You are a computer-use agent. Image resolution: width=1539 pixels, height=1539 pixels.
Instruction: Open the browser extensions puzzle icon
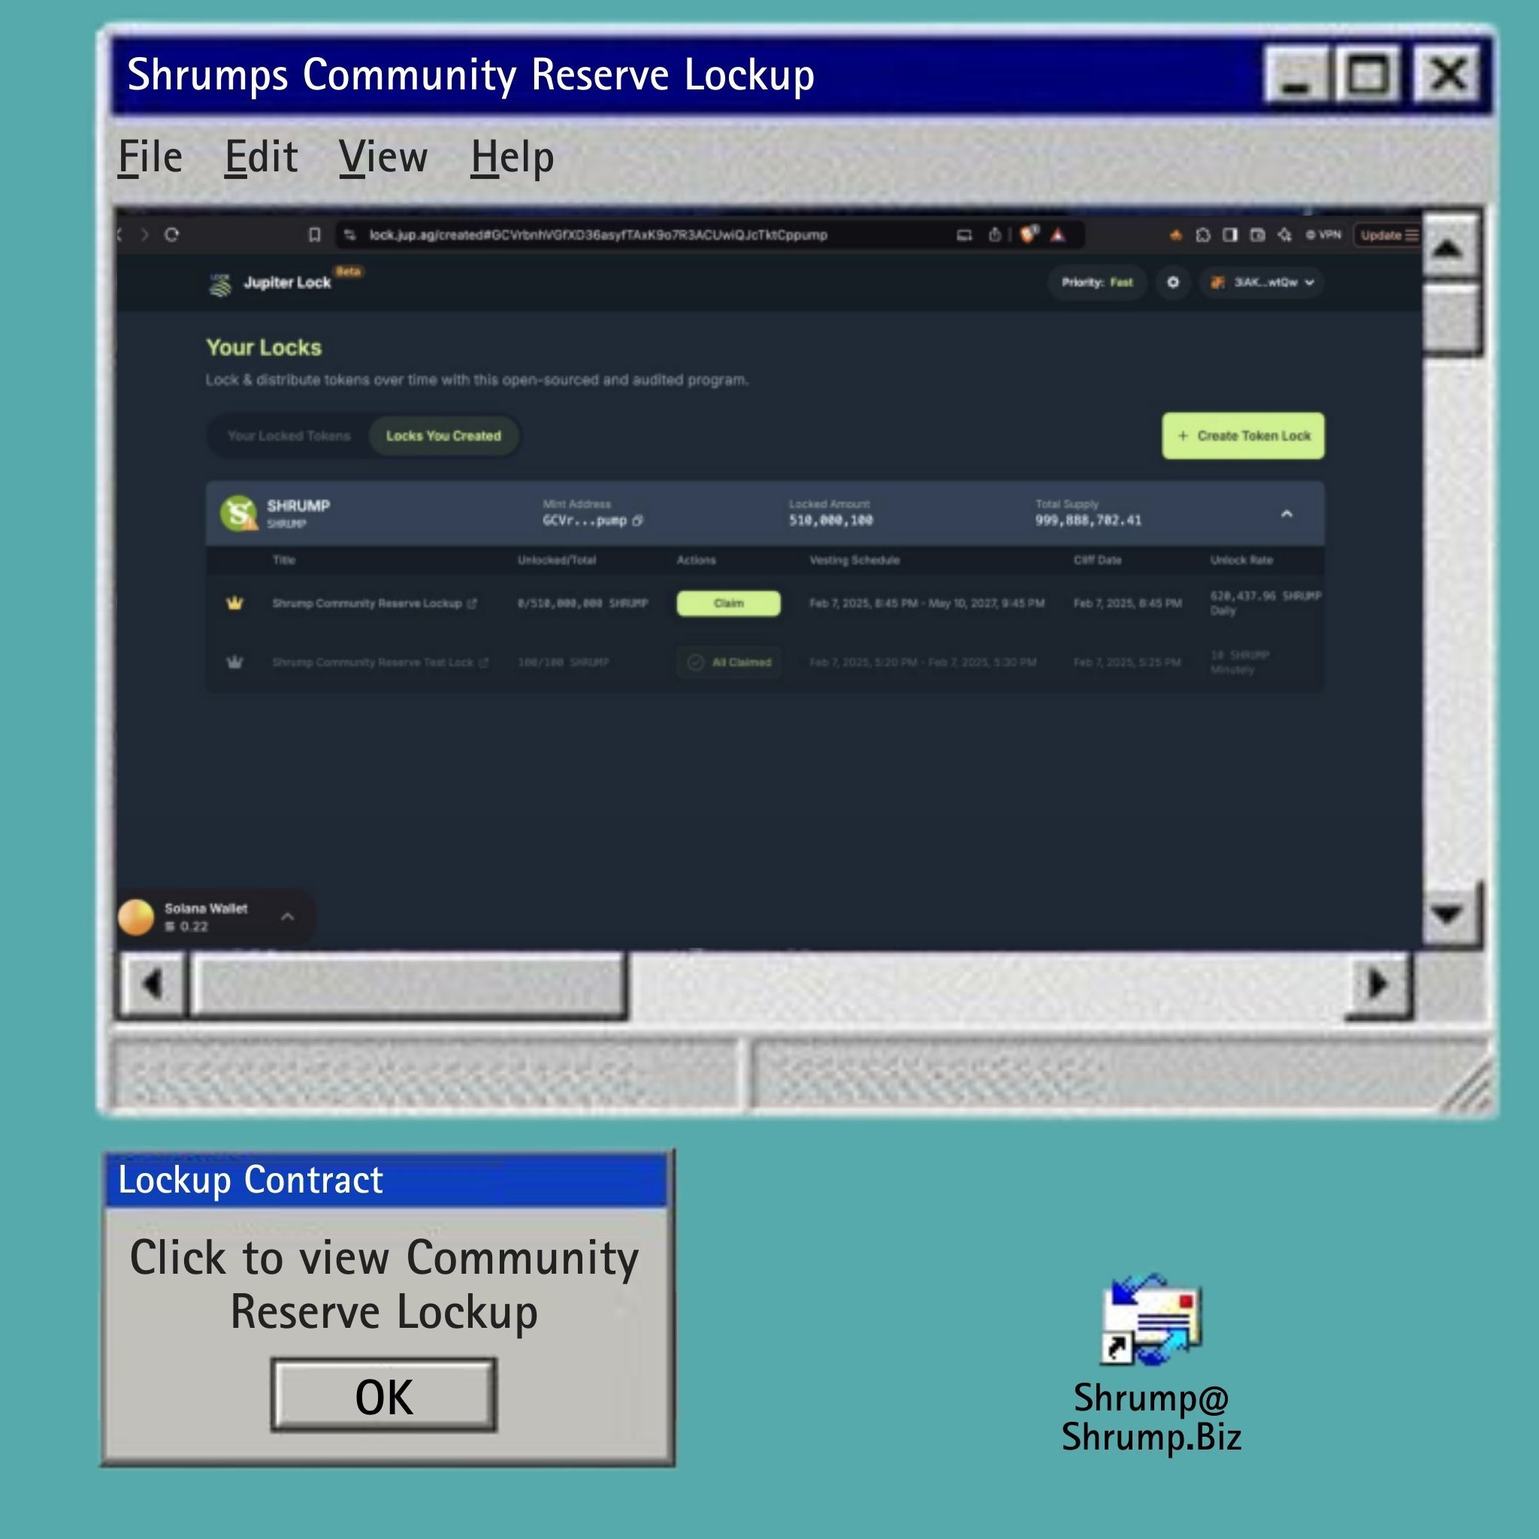[1203, 234]
